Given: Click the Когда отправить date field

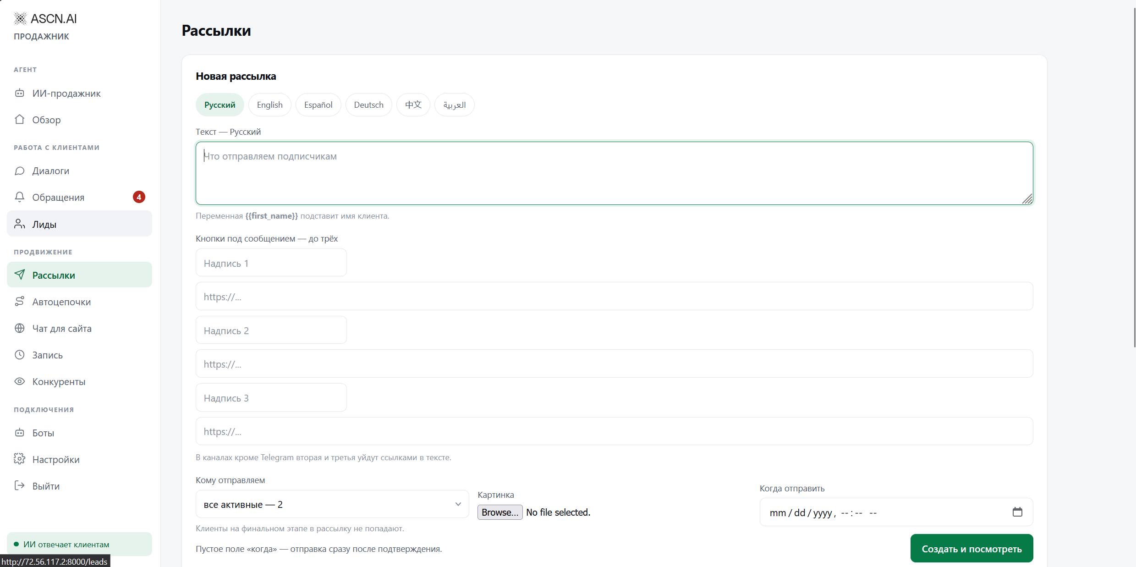Looking at the screenshot, I should click(896, 512).
